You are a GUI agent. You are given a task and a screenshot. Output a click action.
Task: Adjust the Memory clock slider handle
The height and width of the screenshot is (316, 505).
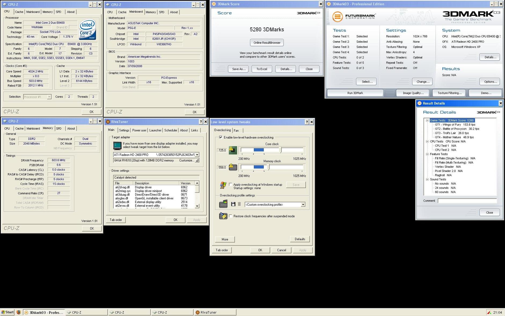click(x=269, y=167)
